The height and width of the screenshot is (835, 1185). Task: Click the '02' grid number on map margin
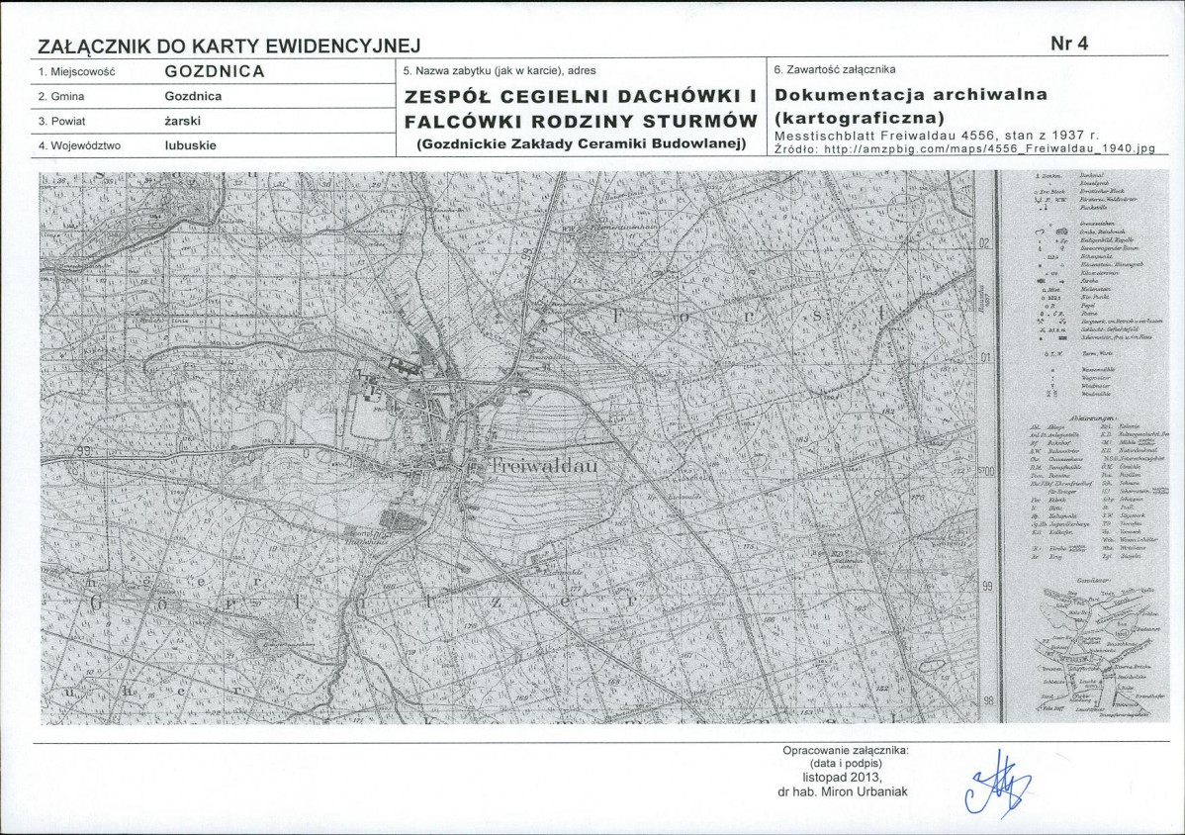point(983,243)
